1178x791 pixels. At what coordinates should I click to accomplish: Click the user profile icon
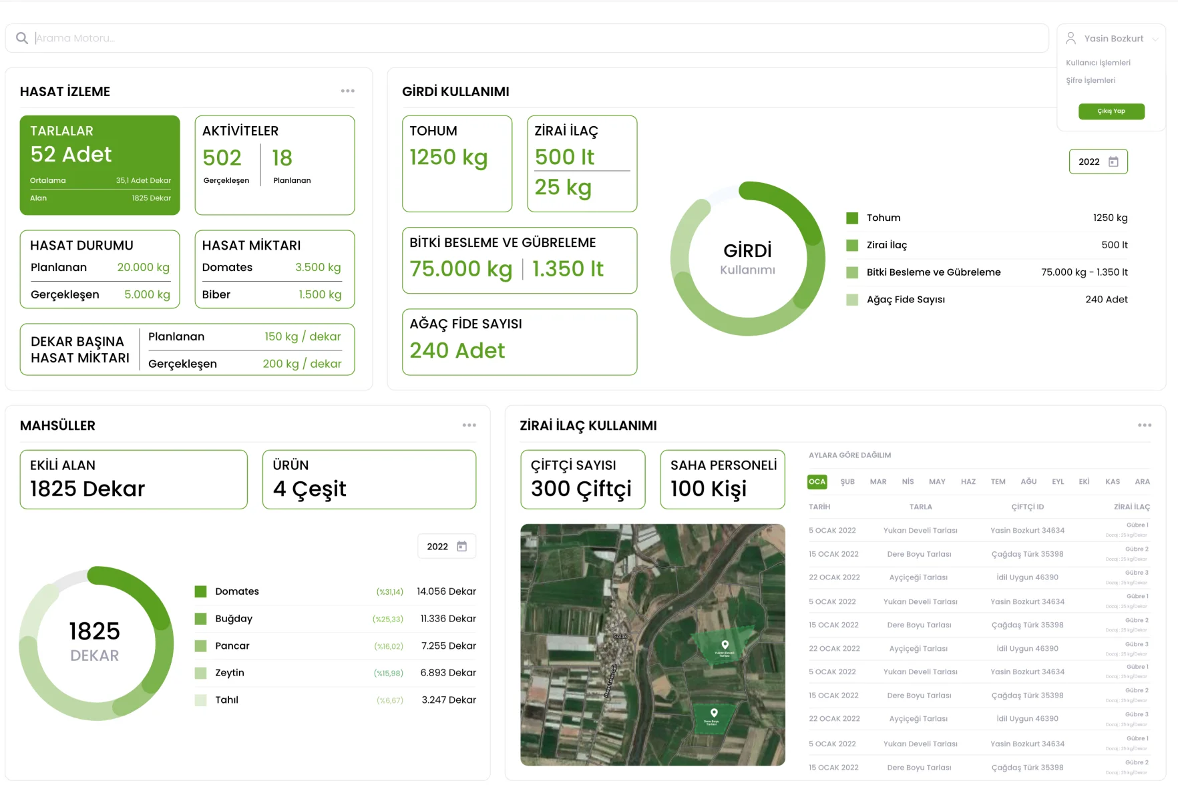[x=1070, y=38]
